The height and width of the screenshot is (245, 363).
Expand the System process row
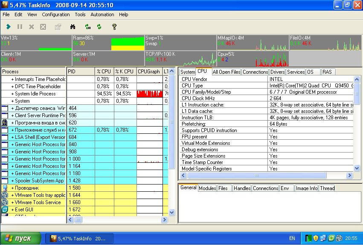pos(12,101)
